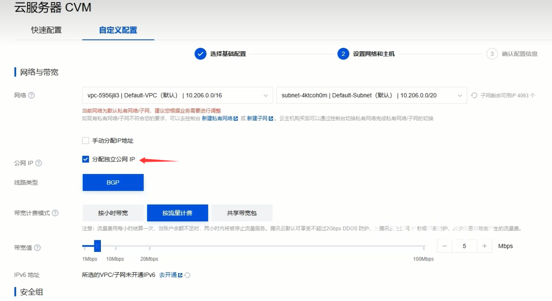Screen dimensions: 552x301
Task: Refresh the IPv6 status icon
Action: (x=188, y=275)
